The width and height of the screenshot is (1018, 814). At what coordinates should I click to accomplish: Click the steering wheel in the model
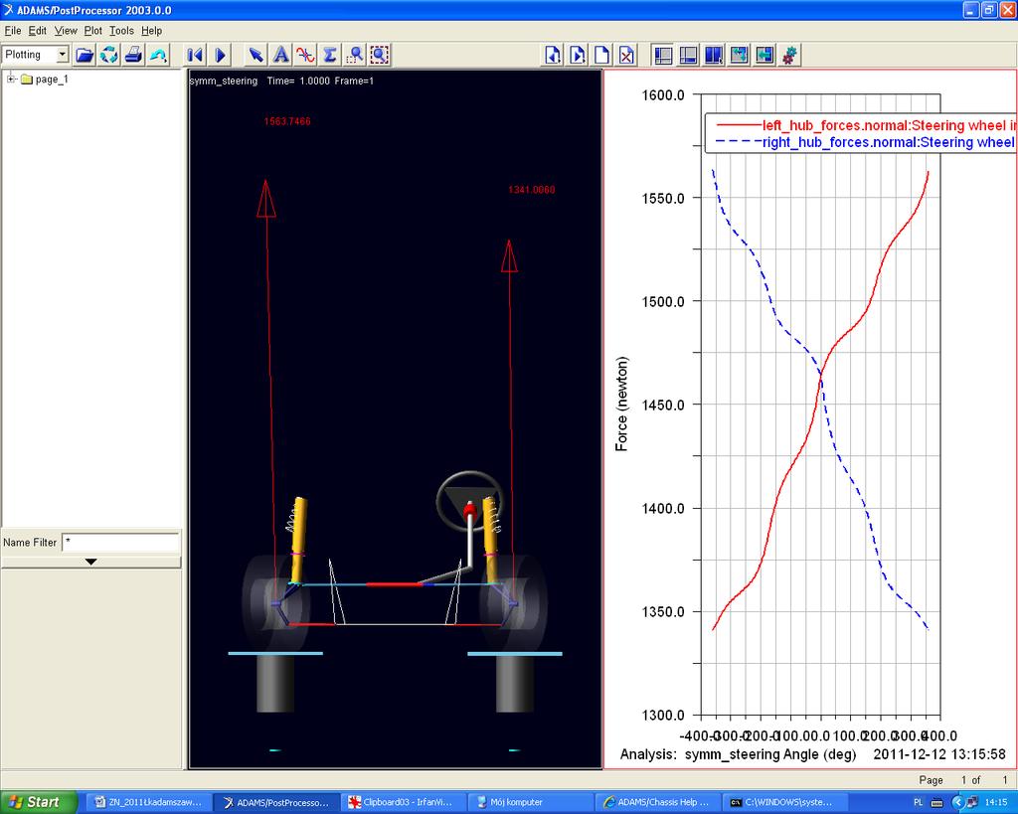pyautogui.click(x=468, y=502)
